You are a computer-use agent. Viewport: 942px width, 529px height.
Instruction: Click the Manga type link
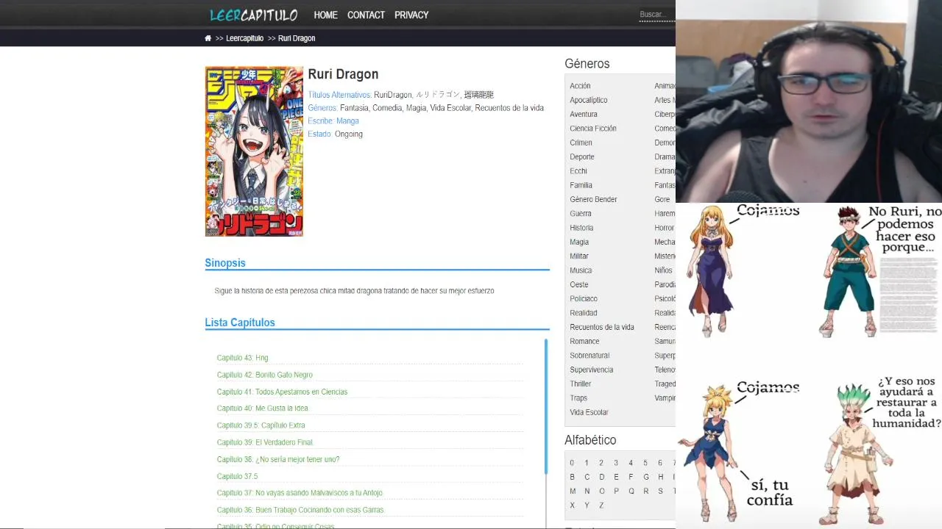347,121
